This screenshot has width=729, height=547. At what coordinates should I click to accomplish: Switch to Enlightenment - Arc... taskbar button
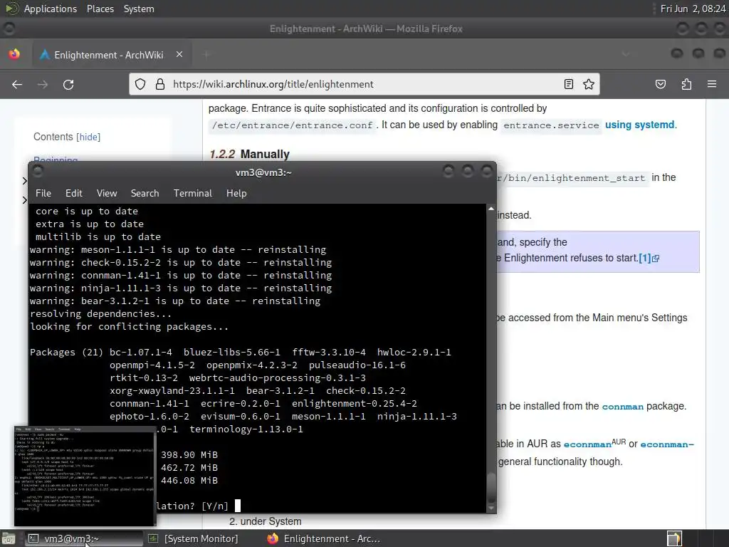(x=324, y=538)
